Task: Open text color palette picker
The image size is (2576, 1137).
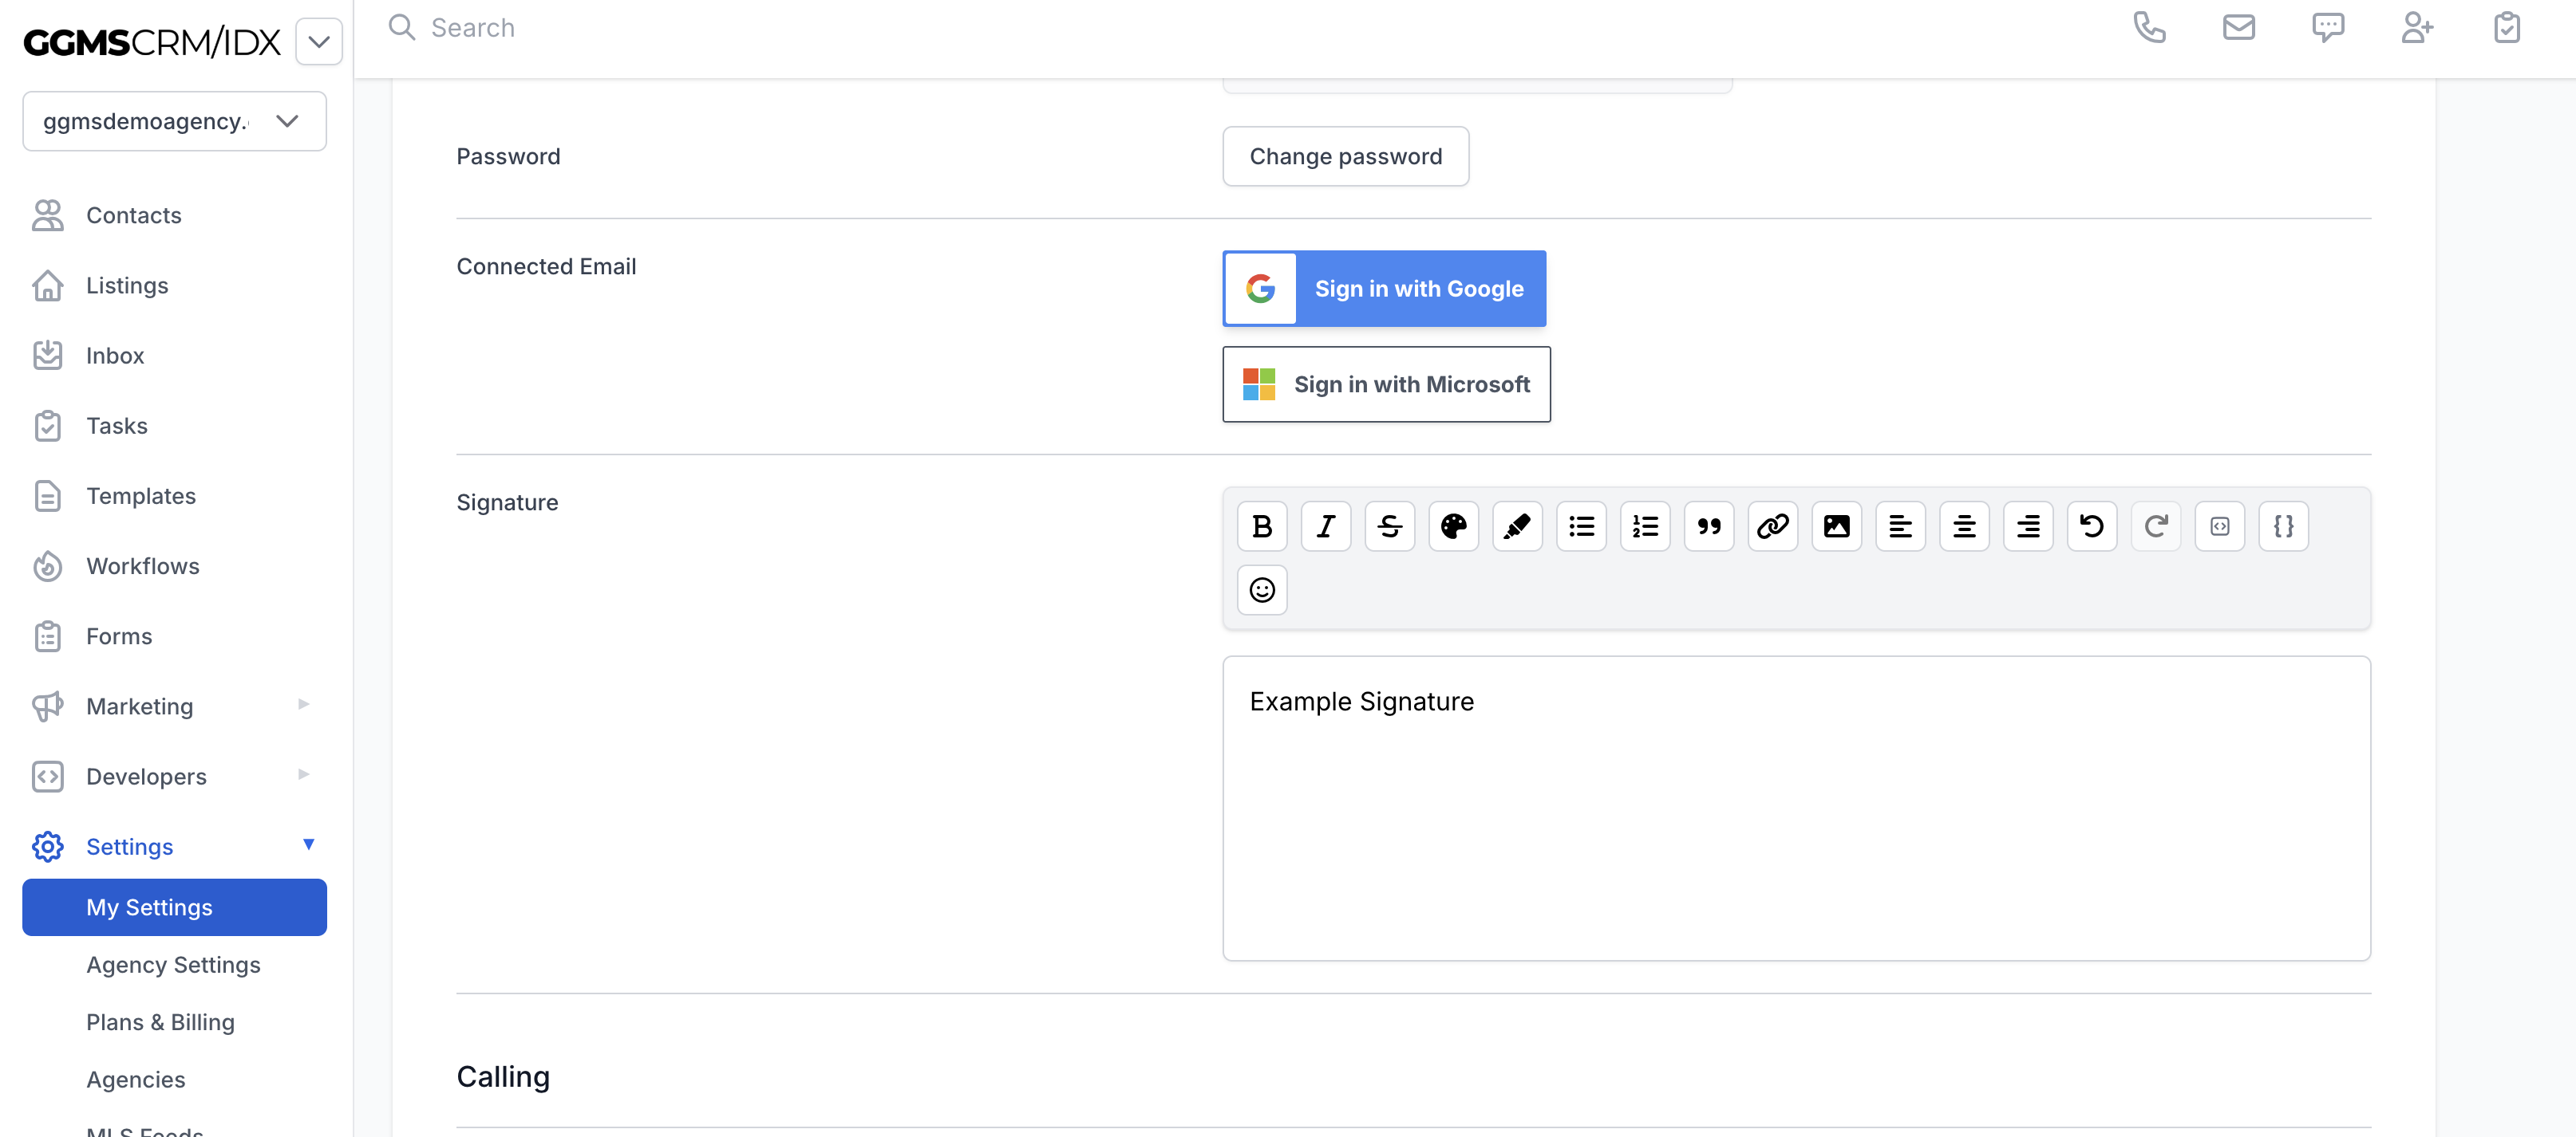Action: pyautogui.click(x=1453, y=526)
